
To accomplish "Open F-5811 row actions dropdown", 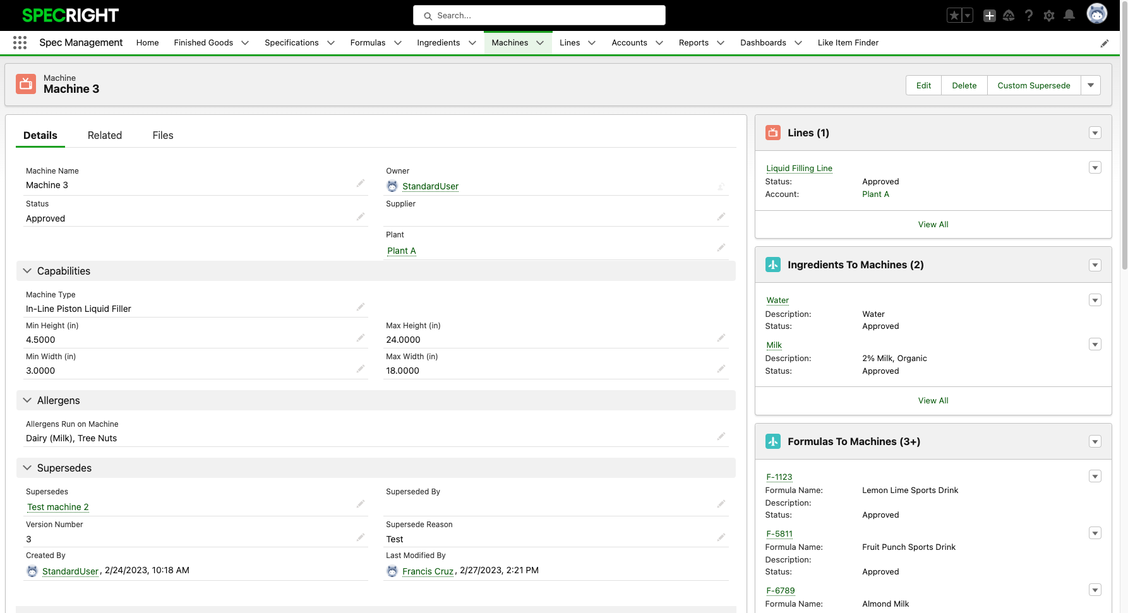I will click(1095, 533).
